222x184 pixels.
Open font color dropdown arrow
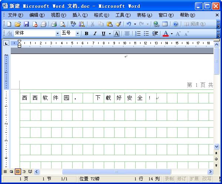click(x=172, y=34)
